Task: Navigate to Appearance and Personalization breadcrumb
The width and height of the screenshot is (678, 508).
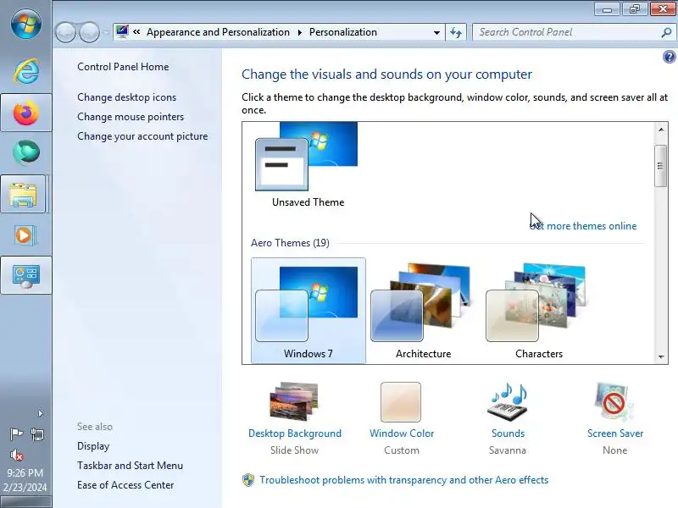Action: [218, 32]
